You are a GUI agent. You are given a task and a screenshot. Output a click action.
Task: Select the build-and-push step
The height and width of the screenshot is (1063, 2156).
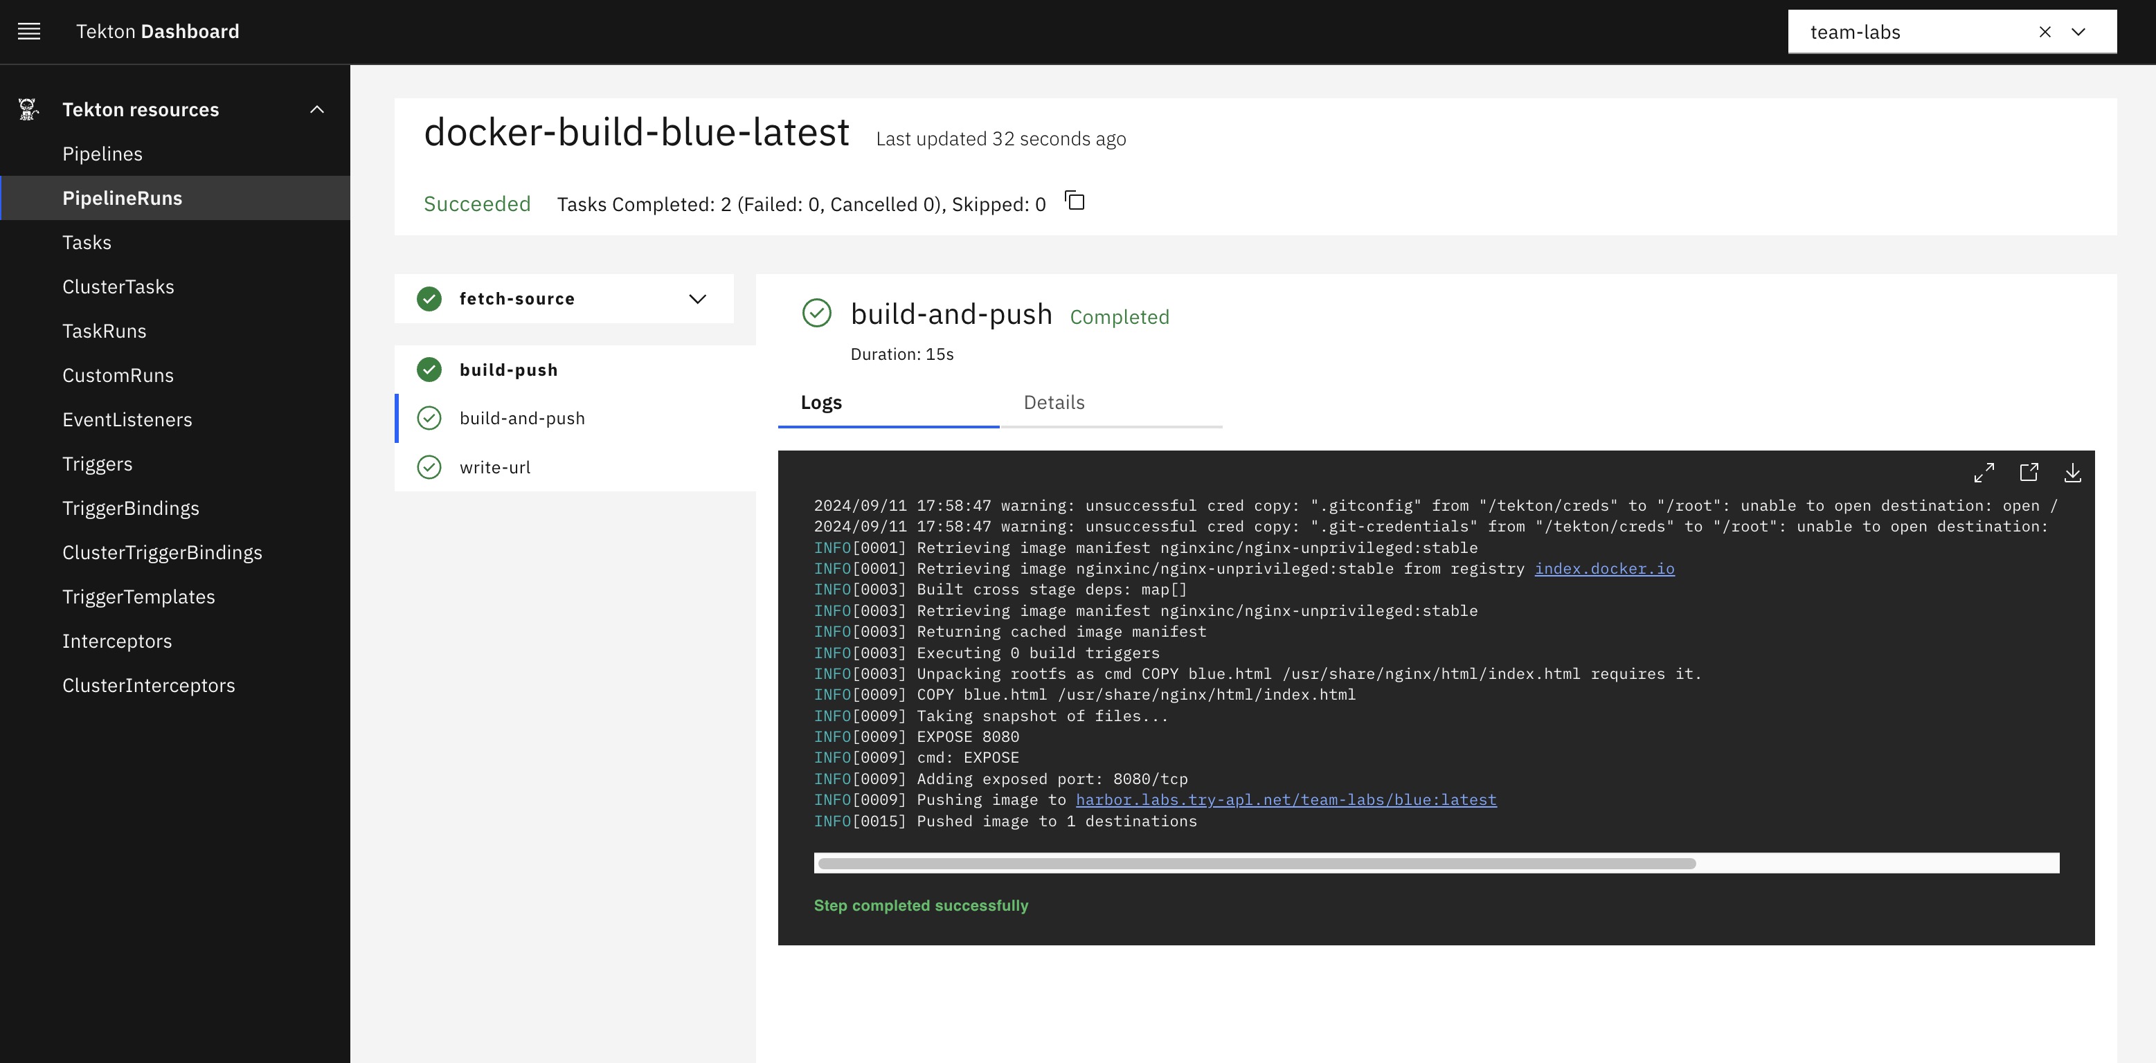coord(575,418)
